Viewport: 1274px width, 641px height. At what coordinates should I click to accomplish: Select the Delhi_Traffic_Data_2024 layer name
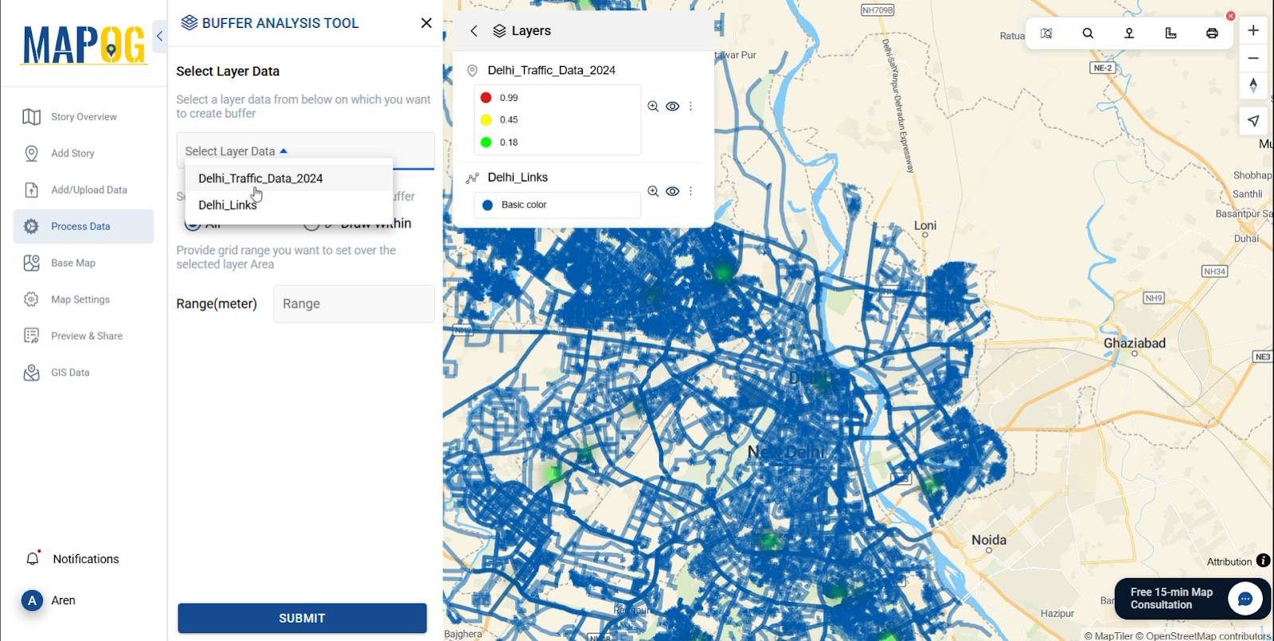[551, 71]
